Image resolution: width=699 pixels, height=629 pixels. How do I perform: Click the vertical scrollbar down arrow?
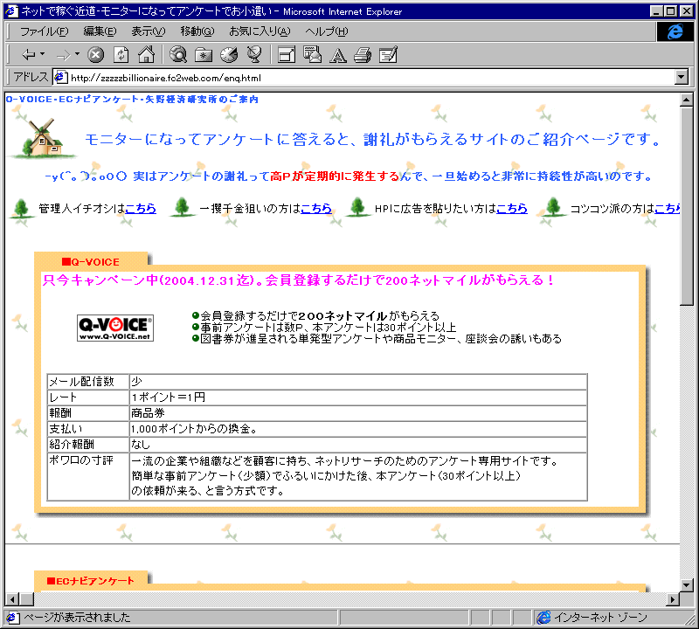[x=687, y=584]
